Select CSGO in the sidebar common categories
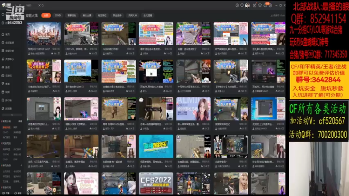Viewport: 349px width, 196px height. click(6, 132)
